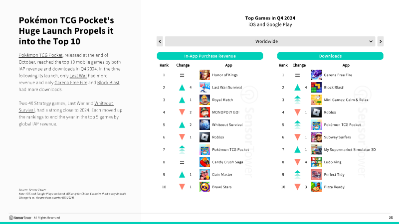The image size is (399, 224).
Task: Click the Sensor Tower footer logo
Action: pyautogui.click(x=20, y=218)
